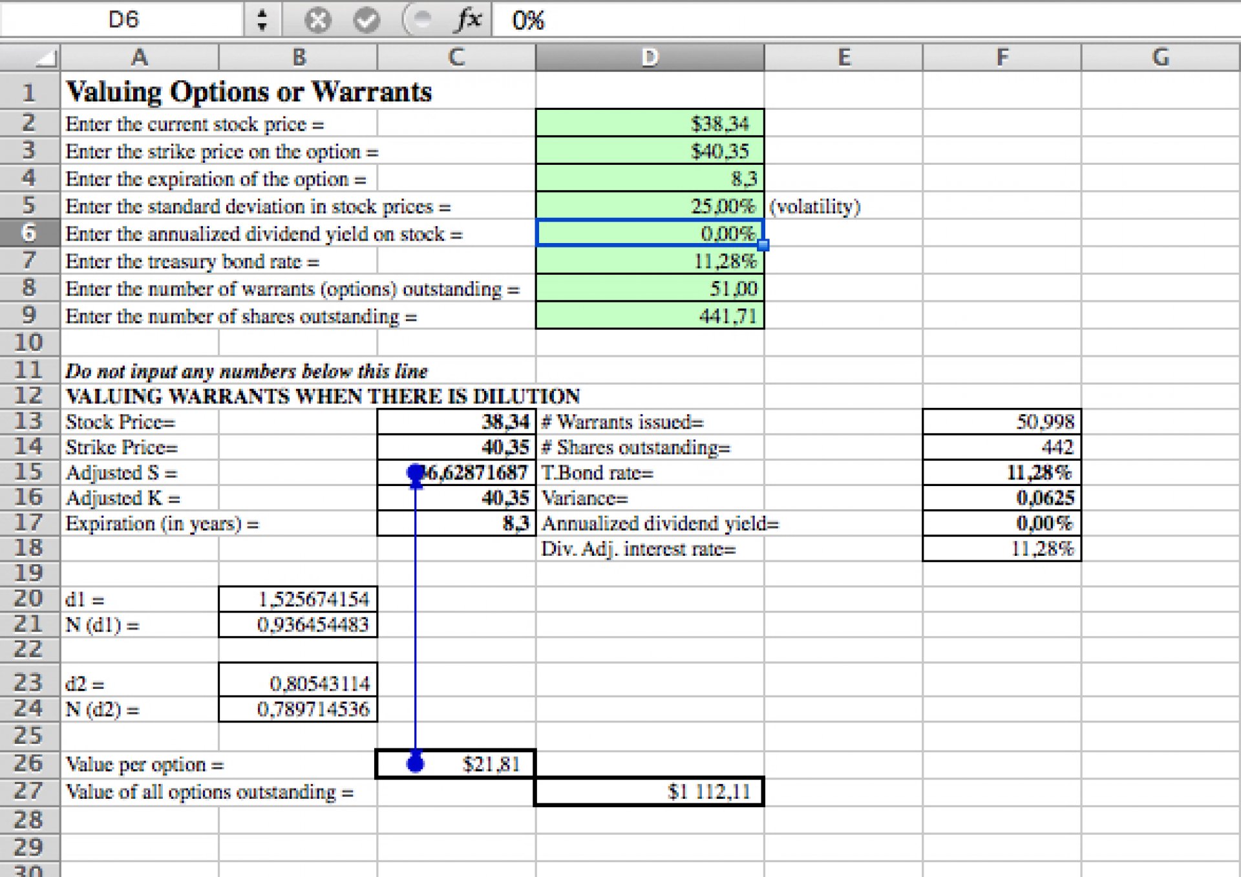Select the Adjusted S value ending 6,62871687
This screenshot has width=1241, height=877.
coord(456,472)
